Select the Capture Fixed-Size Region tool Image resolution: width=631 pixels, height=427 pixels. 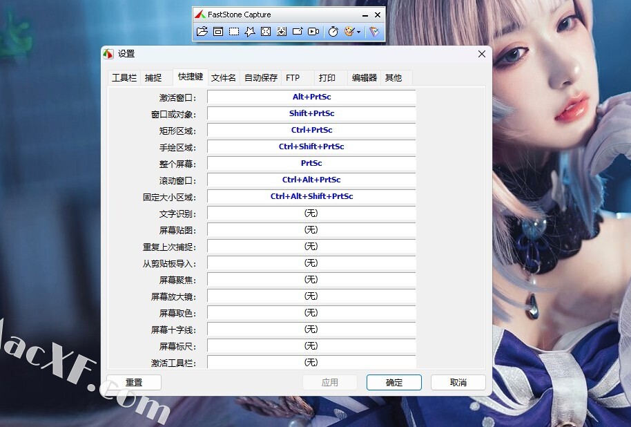click(298, 31)
